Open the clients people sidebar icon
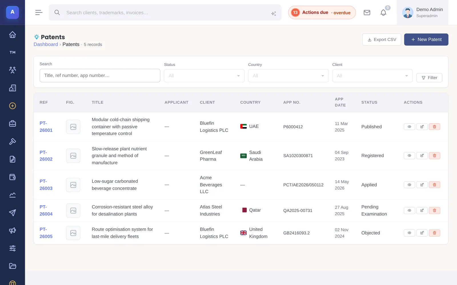The width and height of the screenshot is (457, 285). 12,70
